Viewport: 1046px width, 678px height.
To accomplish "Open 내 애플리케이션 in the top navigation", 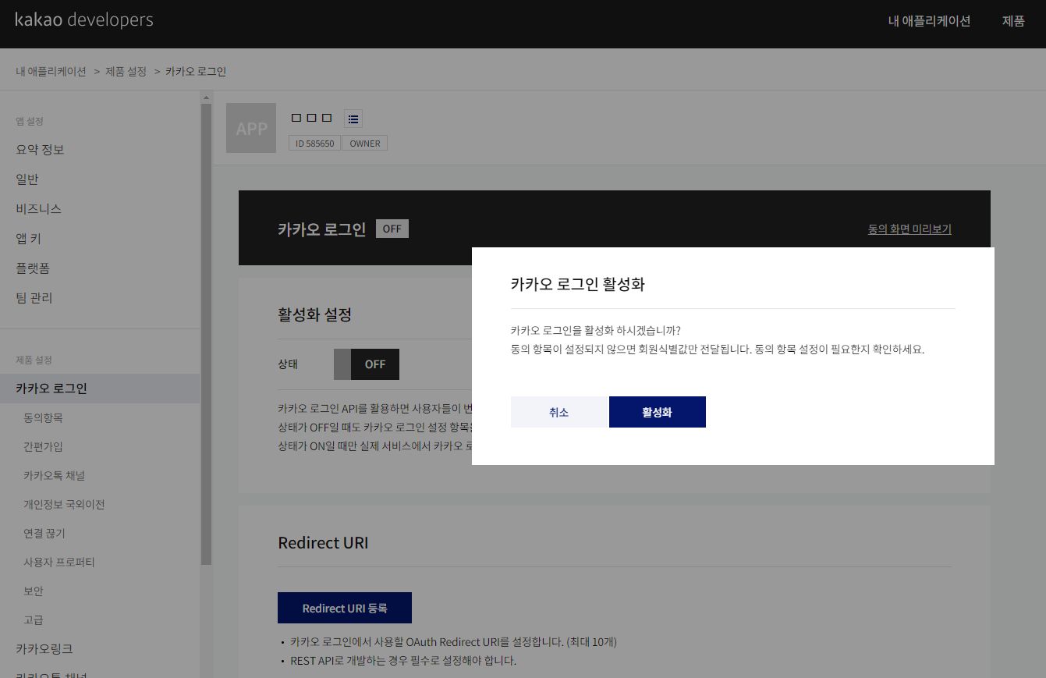I will 930,21.
